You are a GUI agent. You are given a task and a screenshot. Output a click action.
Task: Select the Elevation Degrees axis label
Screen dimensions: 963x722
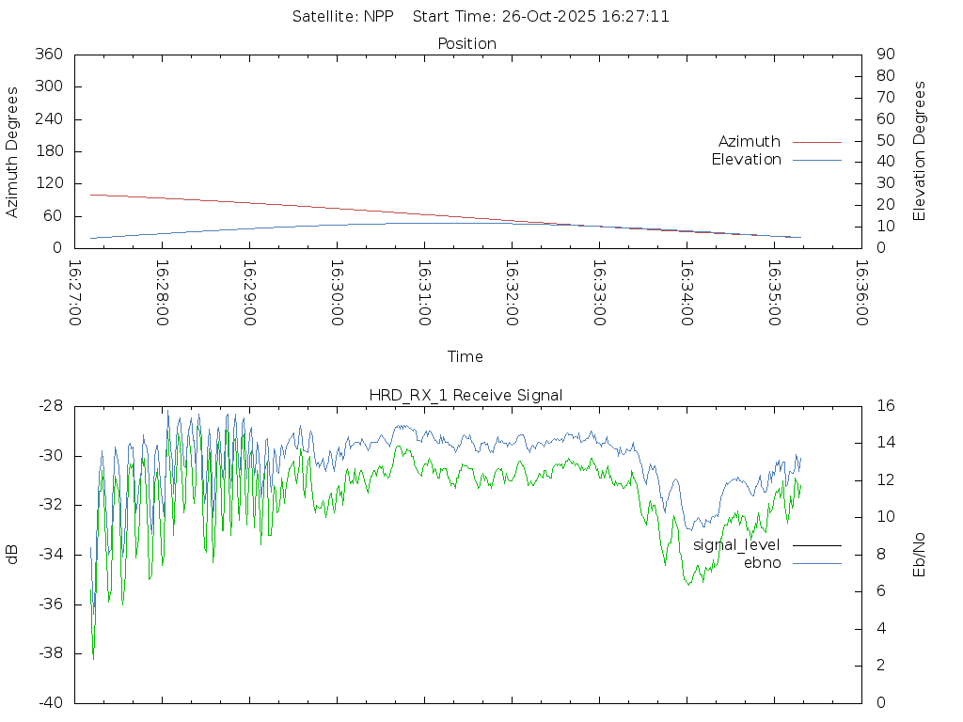point(920,151)
